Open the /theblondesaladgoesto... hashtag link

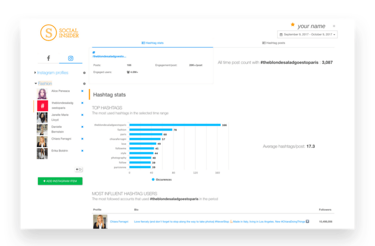click(109, 56)
